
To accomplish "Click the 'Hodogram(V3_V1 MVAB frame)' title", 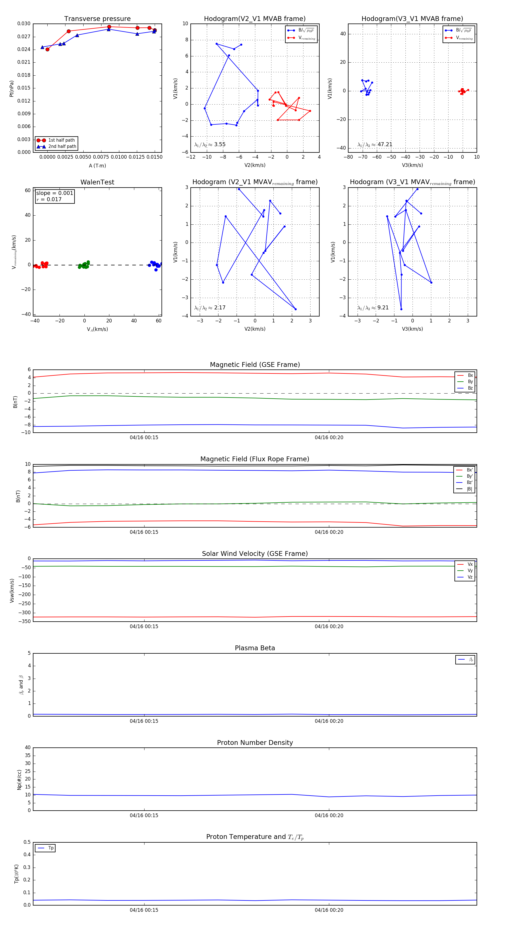I will (x=412, y=19).
